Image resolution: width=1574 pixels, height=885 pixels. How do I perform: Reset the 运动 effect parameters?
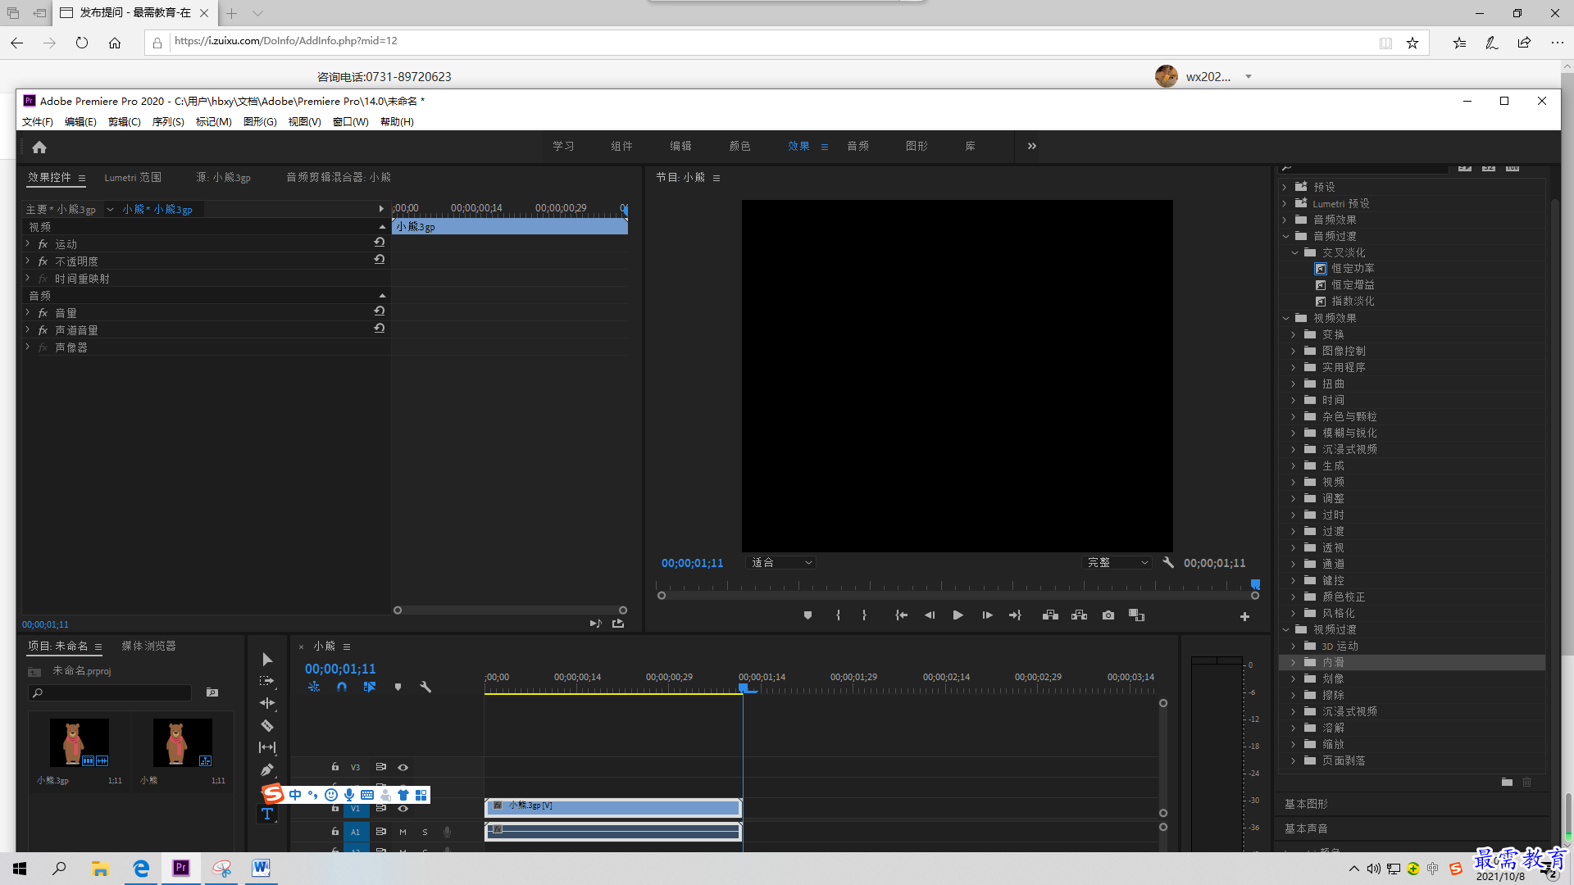[380, 243]
